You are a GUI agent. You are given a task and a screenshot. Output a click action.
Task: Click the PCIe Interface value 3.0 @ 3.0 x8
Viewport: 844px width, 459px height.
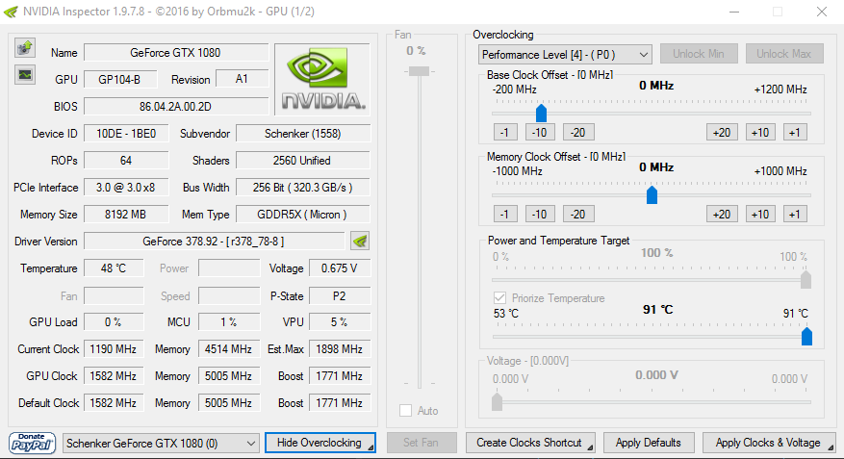click(126, 188)
